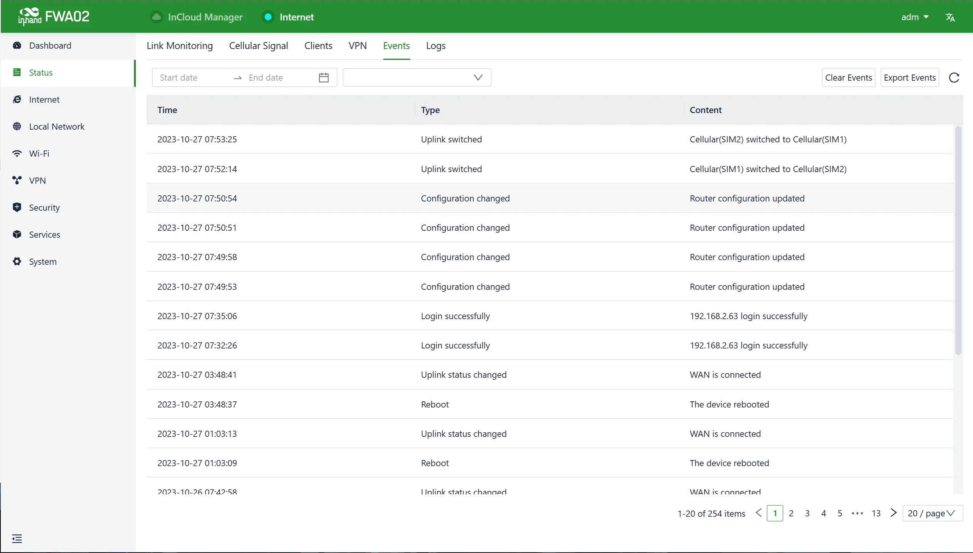
Task: Collapse the sidebar with the menu-fold icon
Action: tap(17, 538)
